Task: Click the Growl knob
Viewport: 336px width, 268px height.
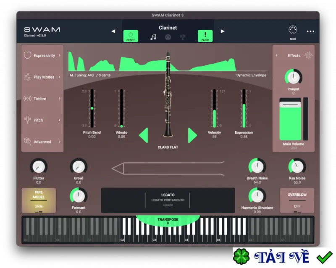Action: click(79, 167)
